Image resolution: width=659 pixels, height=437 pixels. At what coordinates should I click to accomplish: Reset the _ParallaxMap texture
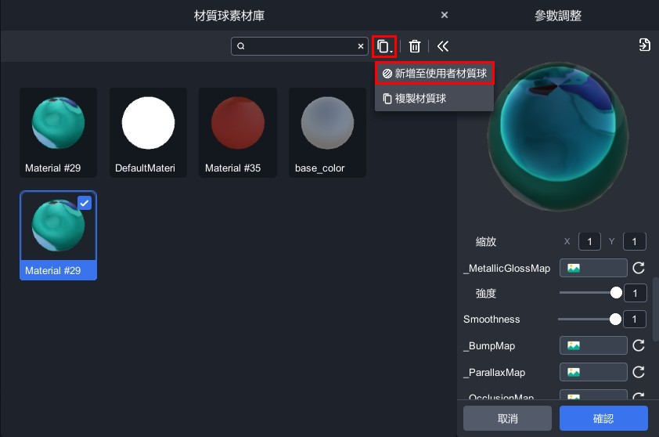(x=639, y=372)
